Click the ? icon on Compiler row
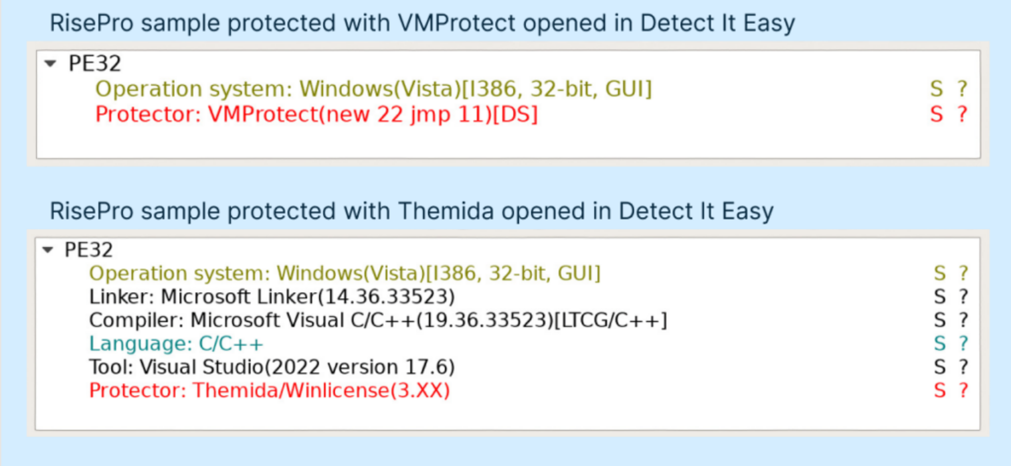The height and width of the screenshot is (466, 1011). [963, 320]
